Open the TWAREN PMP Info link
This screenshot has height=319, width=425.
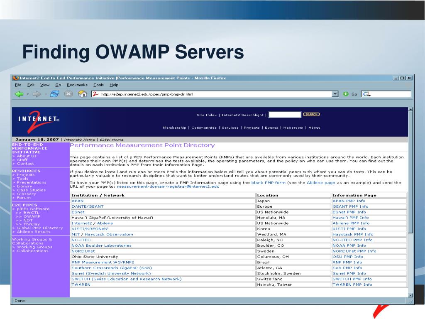(x=352, y=285)
